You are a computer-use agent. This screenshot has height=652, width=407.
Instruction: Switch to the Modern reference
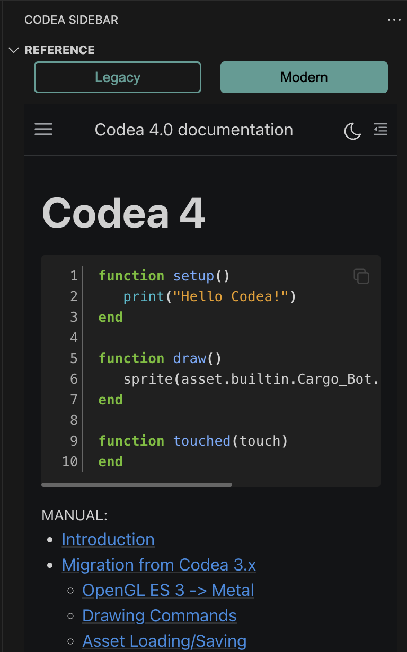coord(304,77)
